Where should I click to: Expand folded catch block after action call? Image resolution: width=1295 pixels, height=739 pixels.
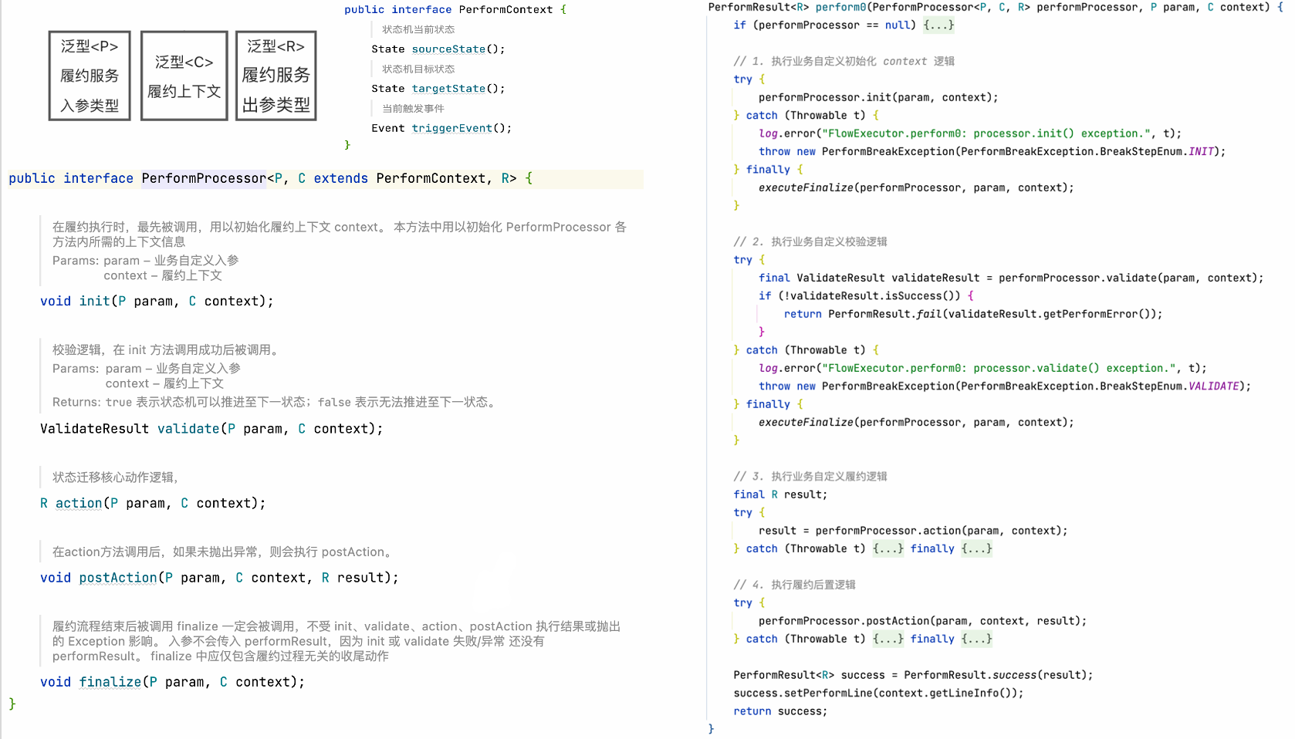888,549
